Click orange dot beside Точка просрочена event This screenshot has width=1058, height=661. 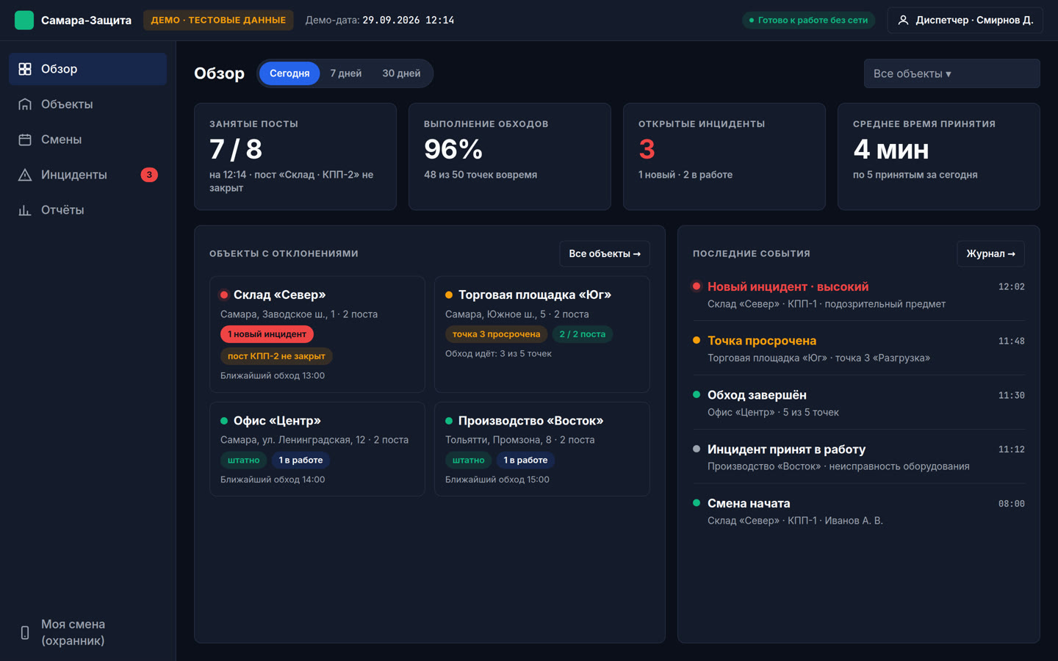[x=697, y=340]
